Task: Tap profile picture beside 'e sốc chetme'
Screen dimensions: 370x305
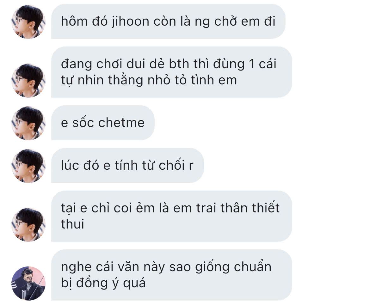Action: tap(28, 123)
